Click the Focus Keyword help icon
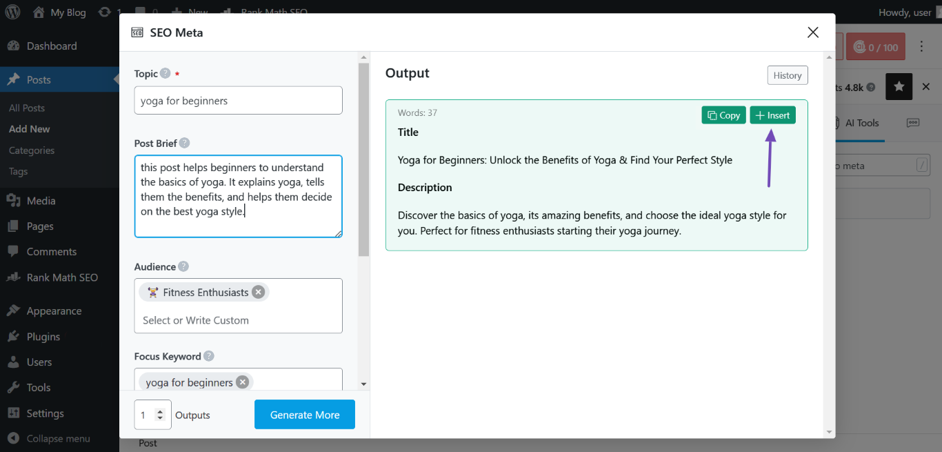This screenshot has height=452, width=942. 209,356
